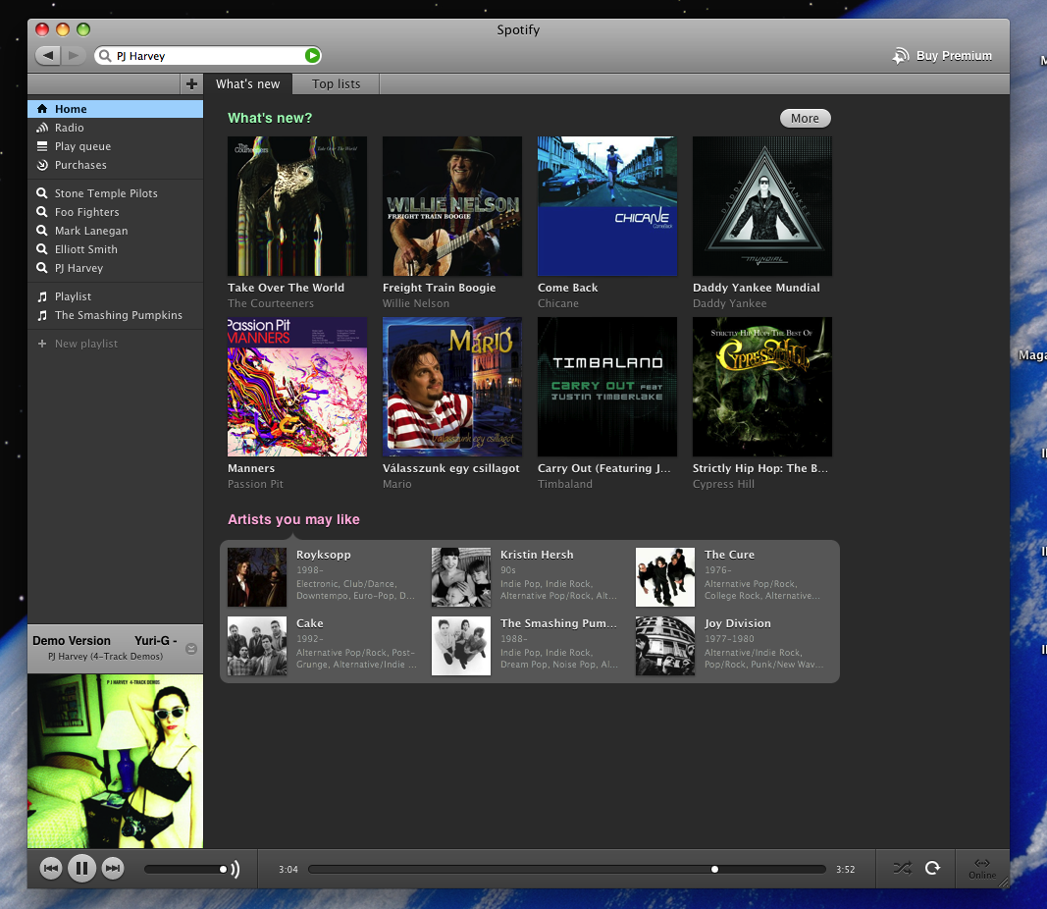Go back with the left arrow button
This screenshot has width=1047, height=909.
coord(47,55)
